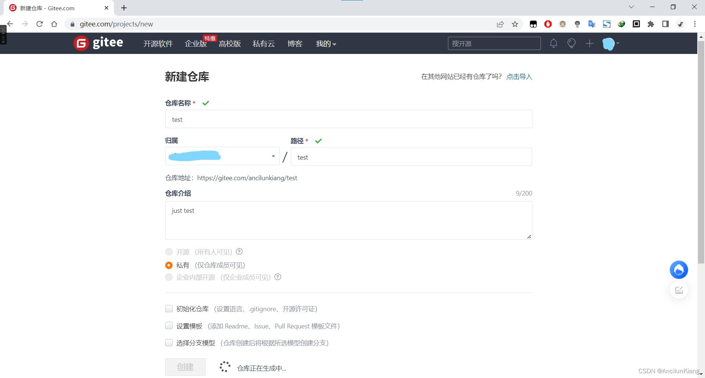Click the Gitee logo in the navigation bar
705x378 pixels.
pyautogui.click(x=98, y=43)
